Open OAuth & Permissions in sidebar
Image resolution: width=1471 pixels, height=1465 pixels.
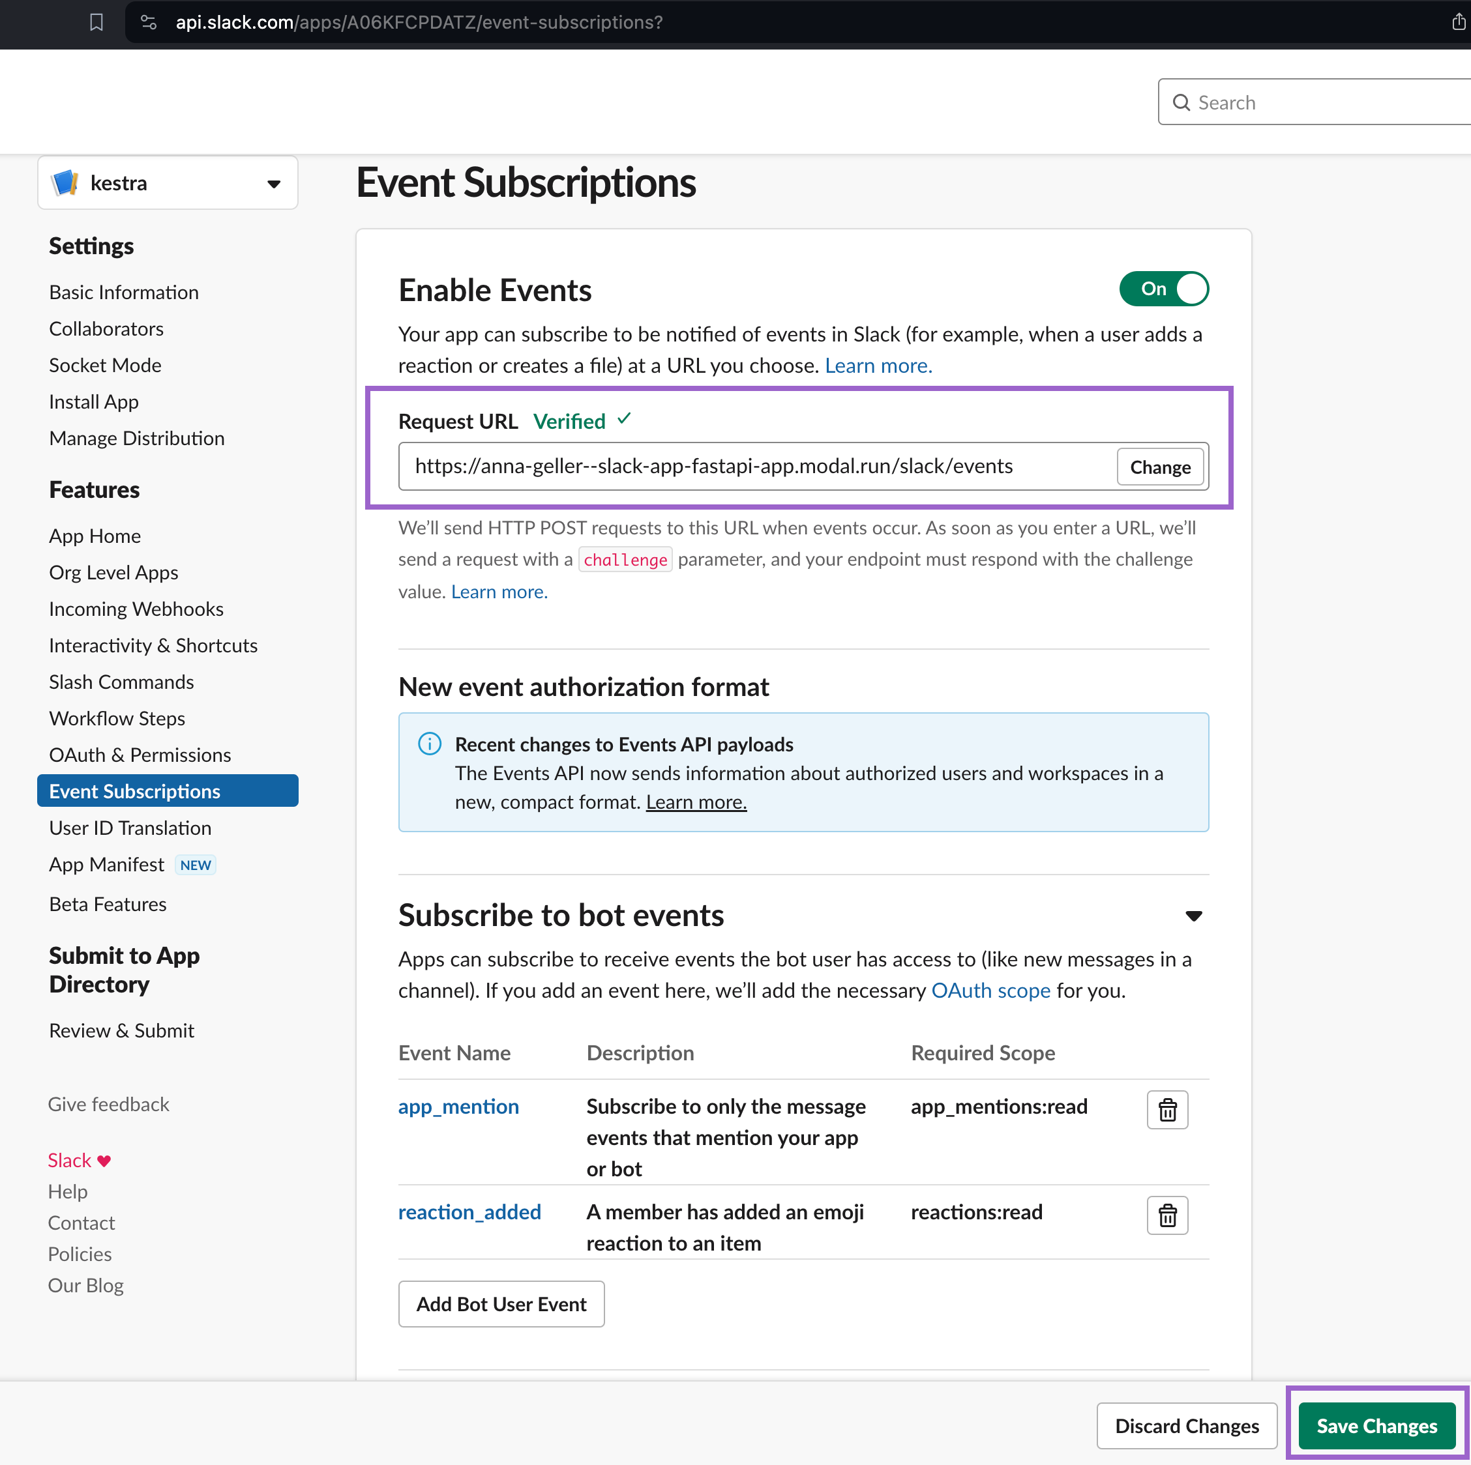click(140, 755)
